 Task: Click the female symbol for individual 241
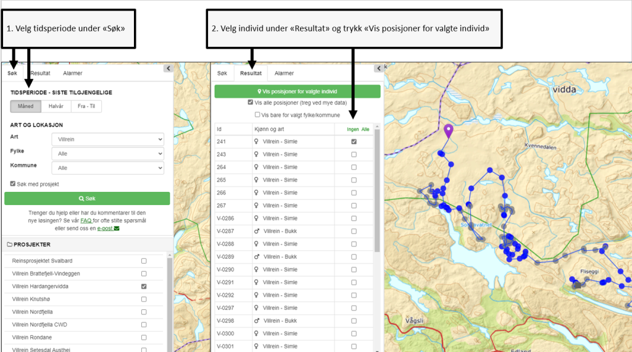[256, 141]
